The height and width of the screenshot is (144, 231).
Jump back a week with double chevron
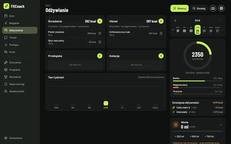[x=173, y=30]
